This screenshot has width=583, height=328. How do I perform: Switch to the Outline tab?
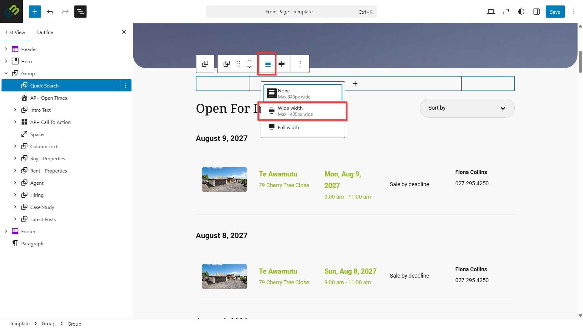[x=45, y=32]
